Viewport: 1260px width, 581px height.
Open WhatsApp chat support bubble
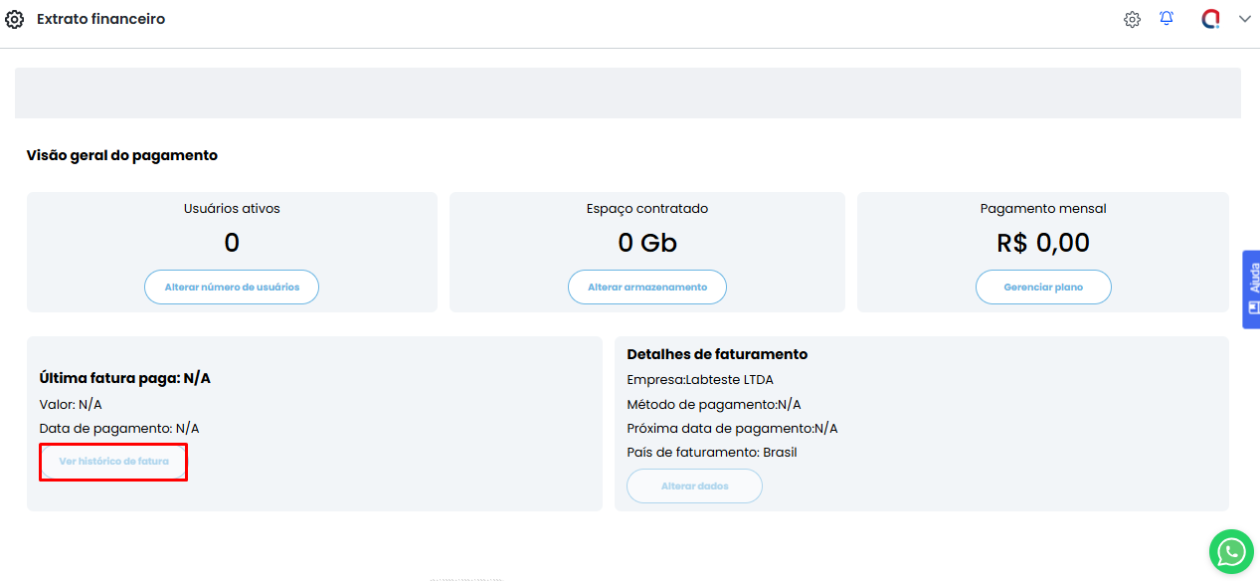[1231, 551]
